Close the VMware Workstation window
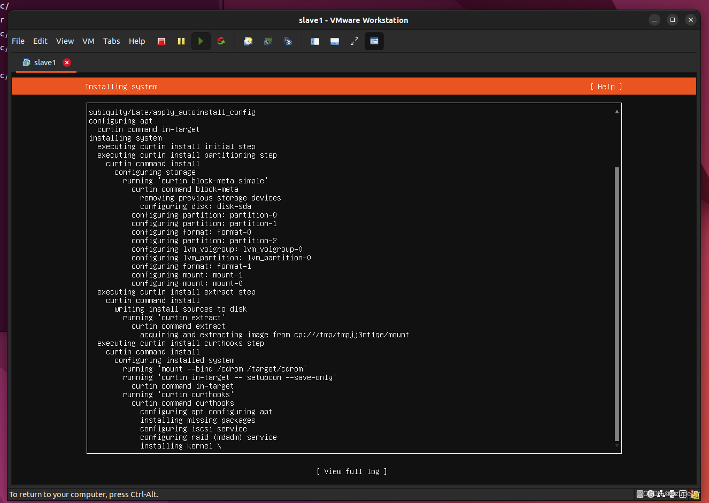 [691, 20]
